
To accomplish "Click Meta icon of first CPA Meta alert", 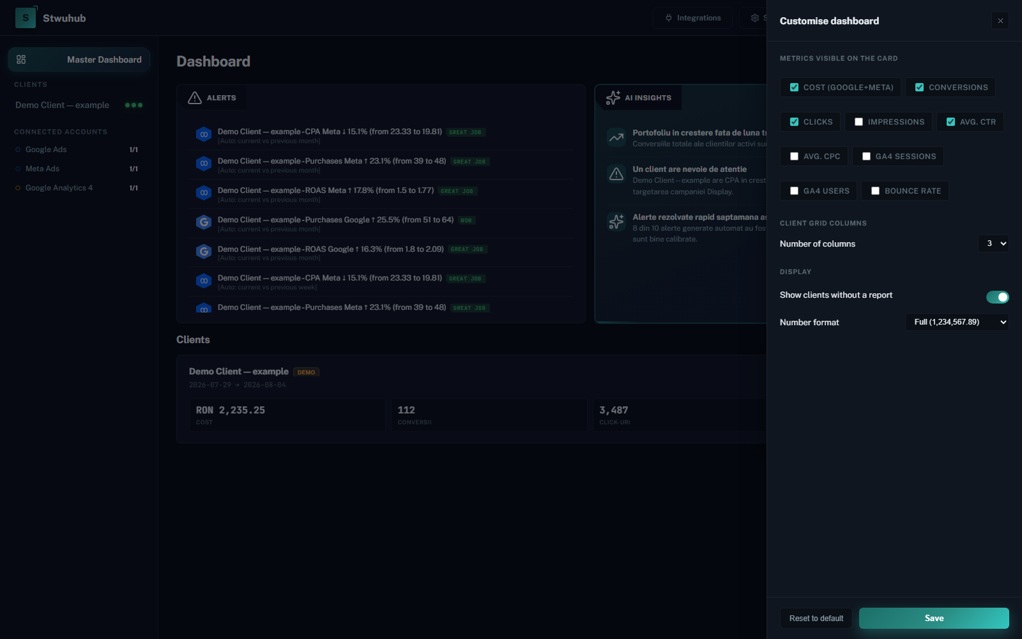I will 204,134.
